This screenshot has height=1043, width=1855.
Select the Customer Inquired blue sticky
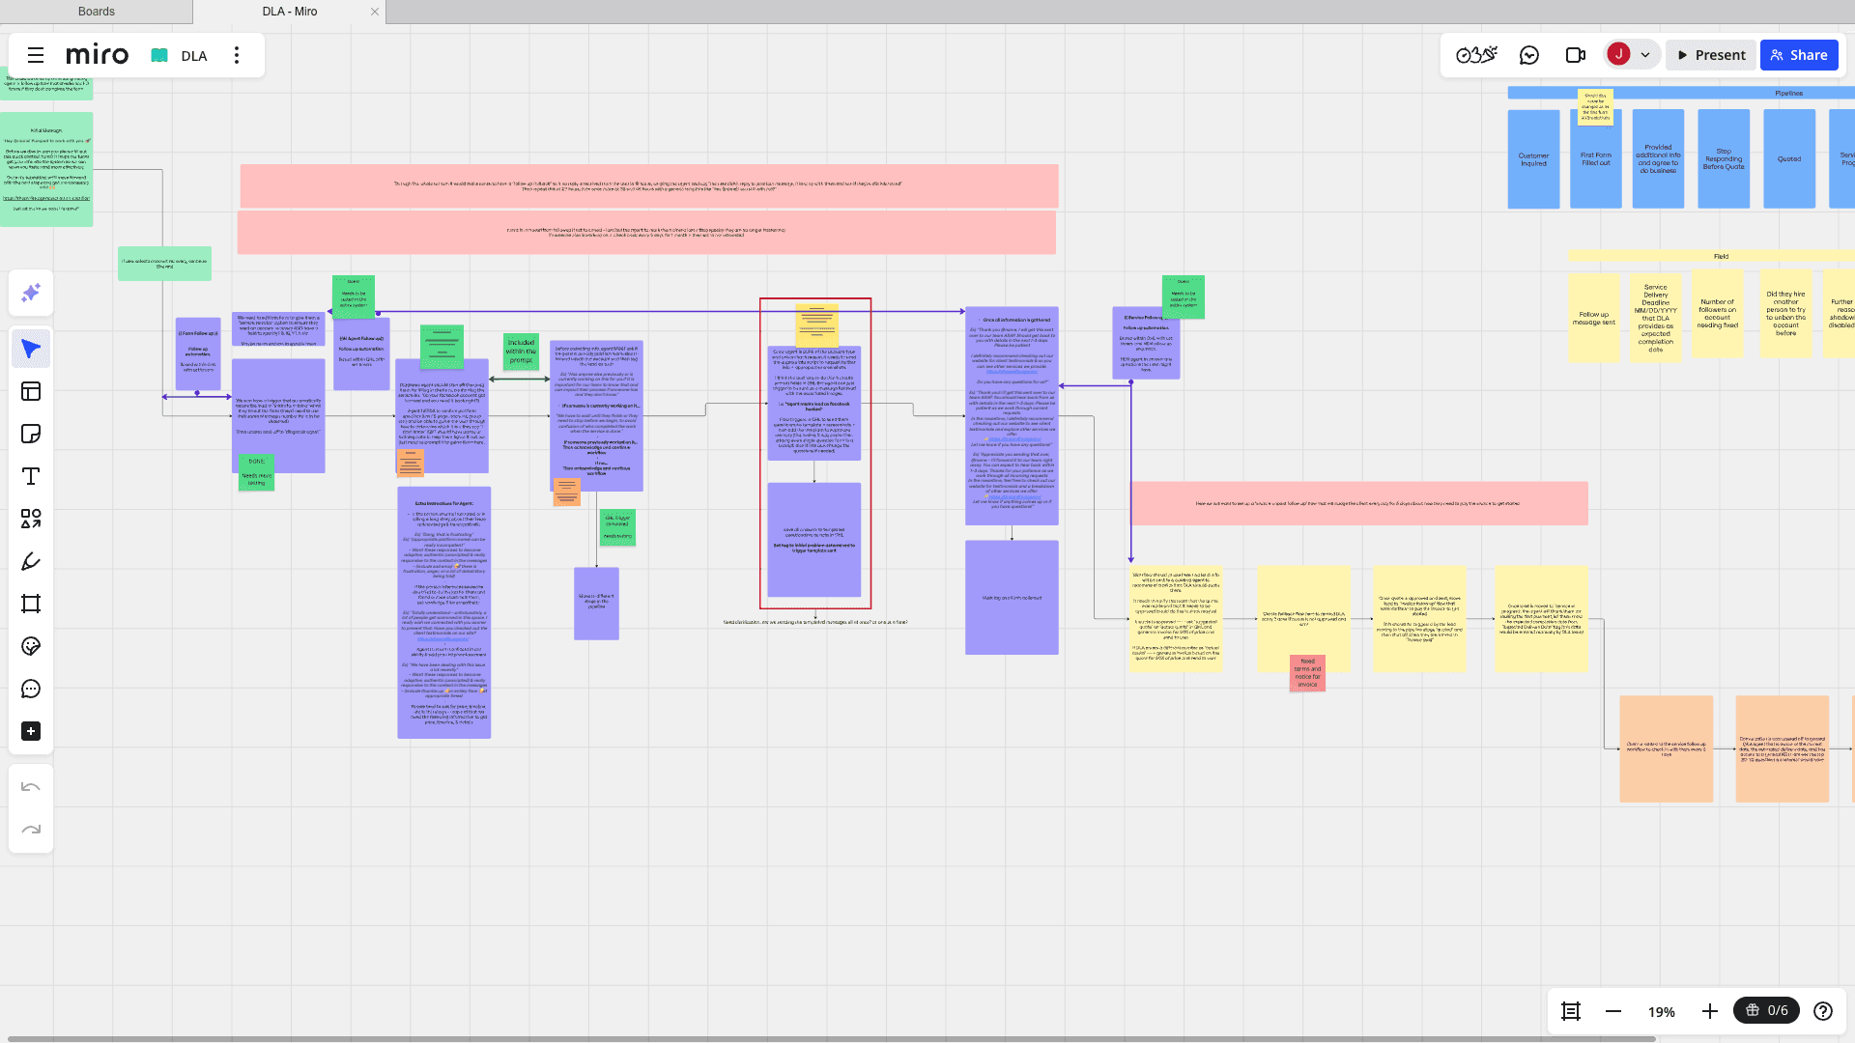[x=1533, y=159]
